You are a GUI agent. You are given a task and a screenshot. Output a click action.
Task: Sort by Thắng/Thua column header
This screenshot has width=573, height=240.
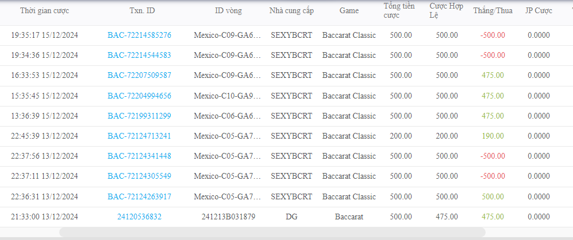[x=493, y=11]
